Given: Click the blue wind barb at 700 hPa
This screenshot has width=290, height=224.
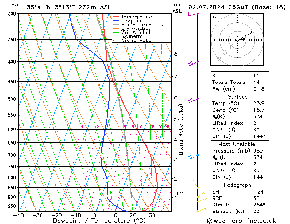Looking at the screenshot, I should coord(193,156).
